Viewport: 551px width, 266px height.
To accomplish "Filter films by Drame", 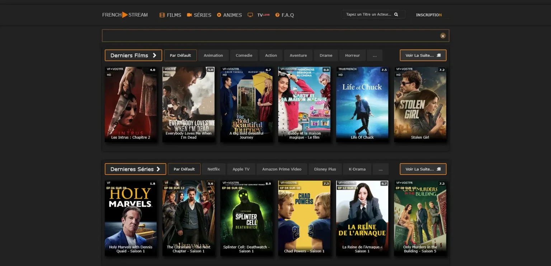I will 326,56.
